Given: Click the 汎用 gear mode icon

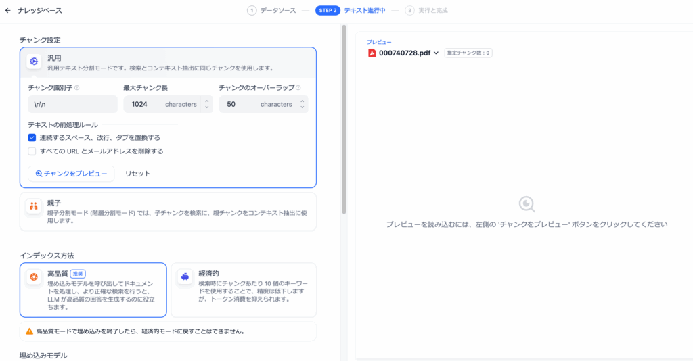Looking at the screenshot, I should point(34,62).
